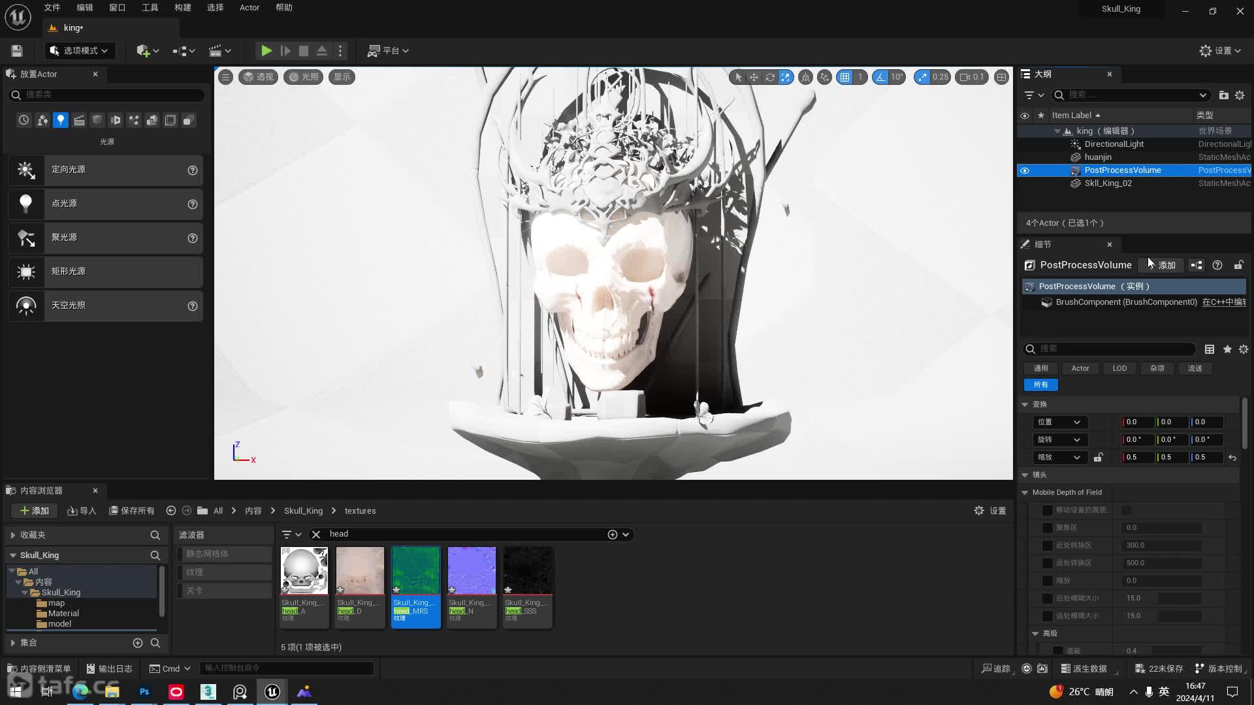Viewport: 1254px width, 705px height.
Task: Switch to the LOD filter tab
Action: coord(1119,369)
